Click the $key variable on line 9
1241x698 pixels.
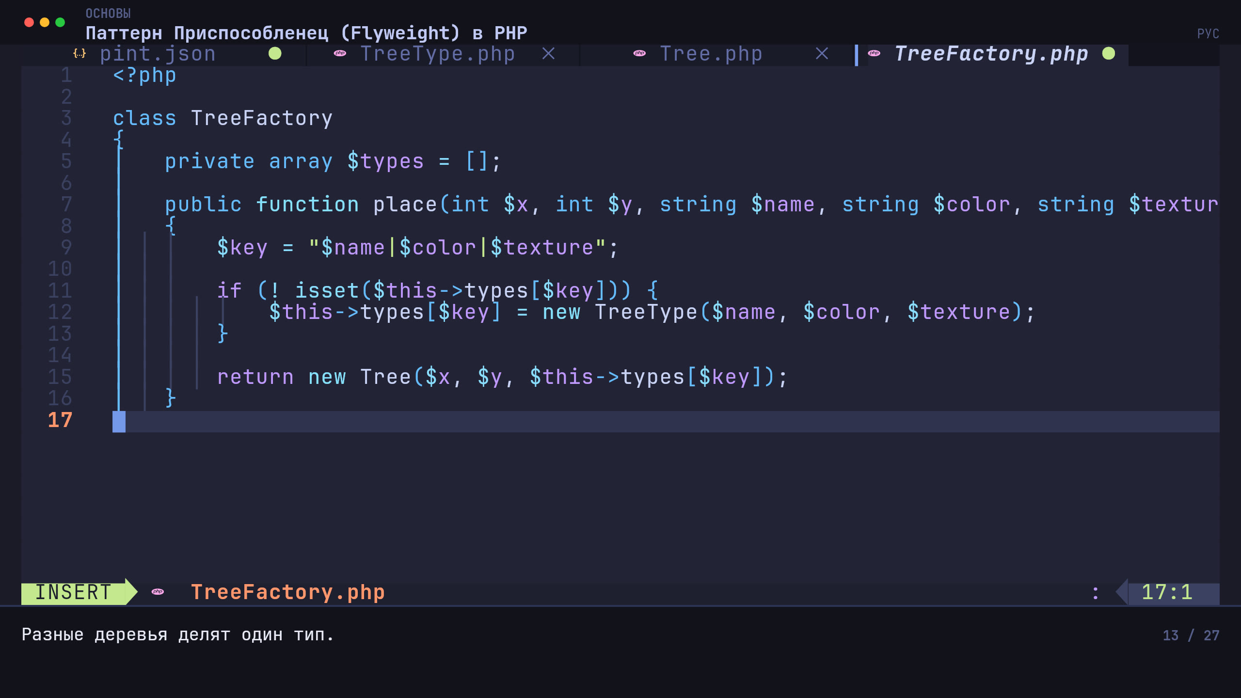tap(242, 248)
